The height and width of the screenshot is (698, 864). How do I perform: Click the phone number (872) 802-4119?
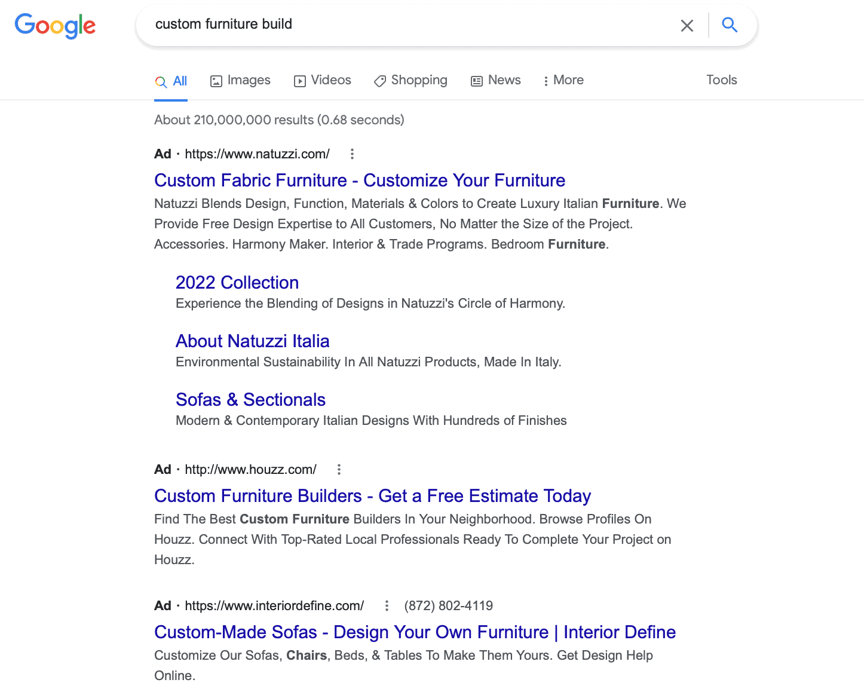[x=449, y=606]
